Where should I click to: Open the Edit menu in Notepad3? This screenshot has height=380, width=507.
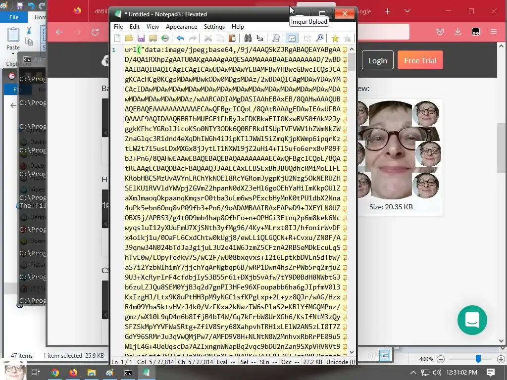[135, 27]
